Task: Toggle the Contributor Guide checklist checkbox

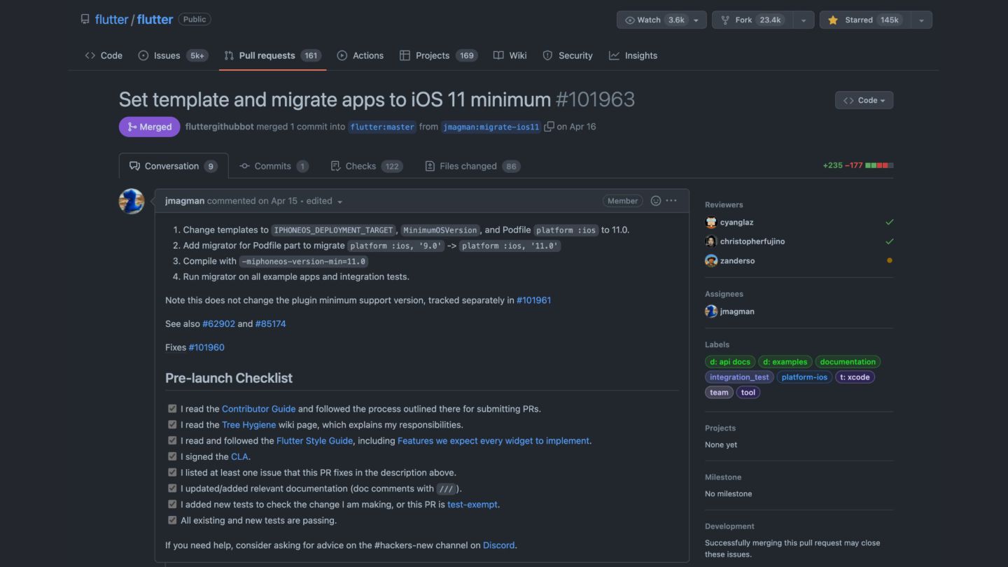Action: [172, 409]
